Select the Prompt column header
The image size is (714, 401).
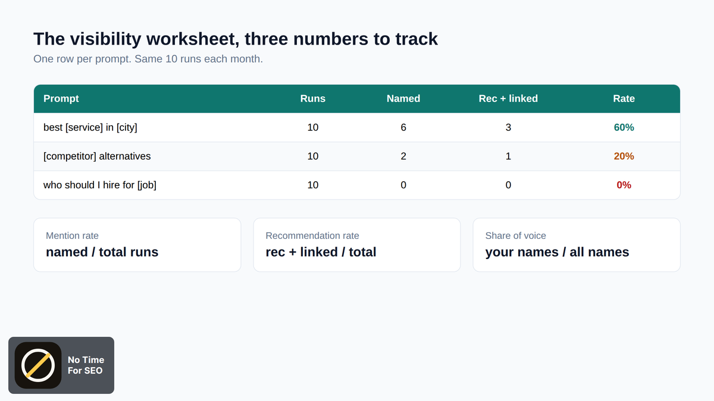tap(61, 99)
